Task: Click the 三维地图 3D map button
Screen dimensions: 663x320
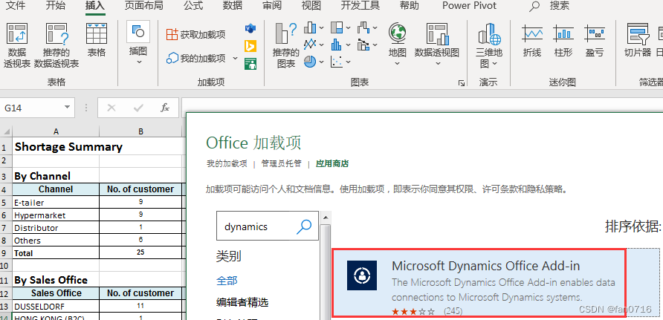Action: (x=489, y=45)
